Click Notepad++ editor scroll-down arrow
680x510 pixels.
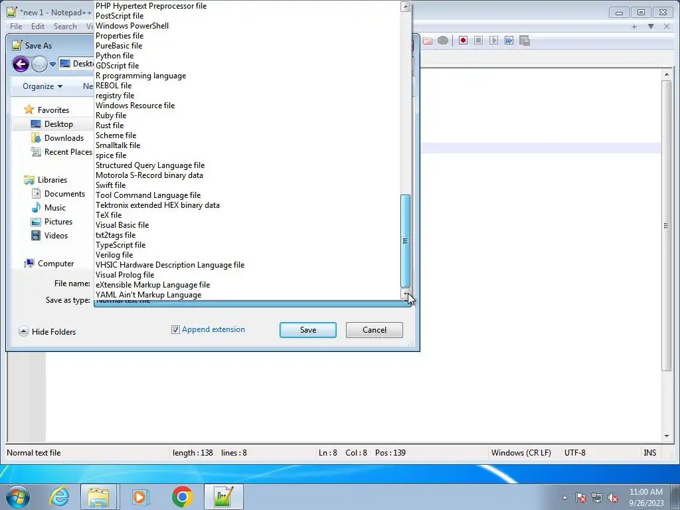click(667, 436)
